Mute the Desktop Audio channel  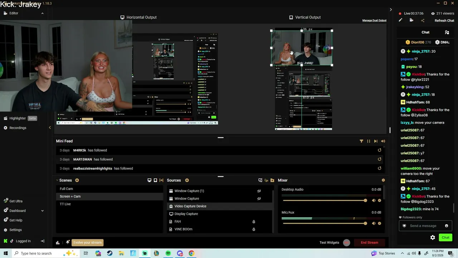pos(374,200)
